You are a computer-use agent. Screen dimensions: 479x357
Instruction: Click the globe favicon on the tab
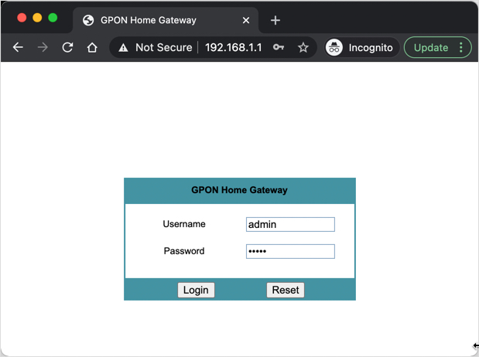tap(88, 20)
